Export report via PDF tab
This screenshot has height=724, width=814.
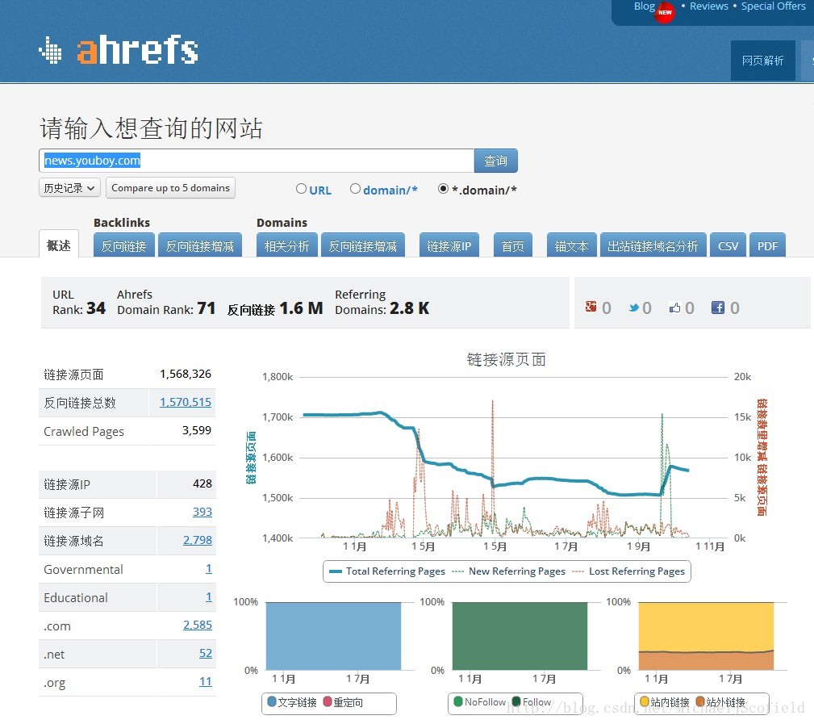click(767, 245)
